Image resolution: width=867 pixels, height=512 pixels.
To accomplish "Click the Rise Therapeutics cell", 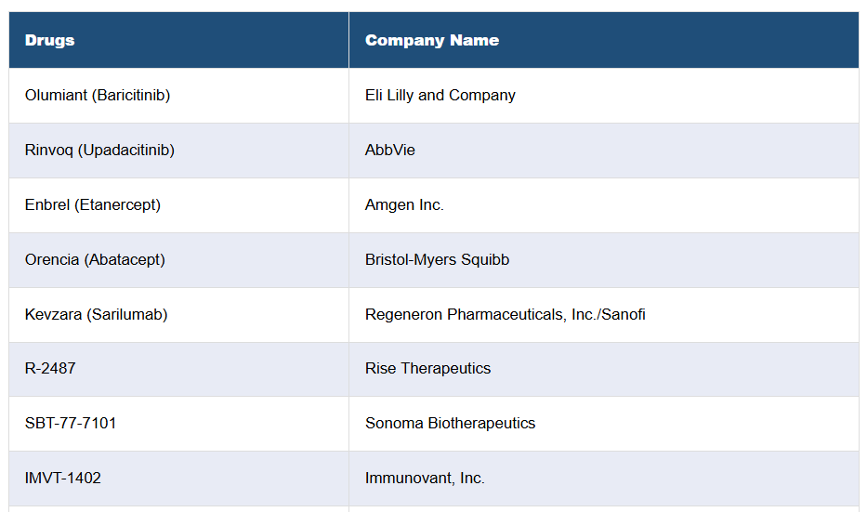I will point(427,368).
